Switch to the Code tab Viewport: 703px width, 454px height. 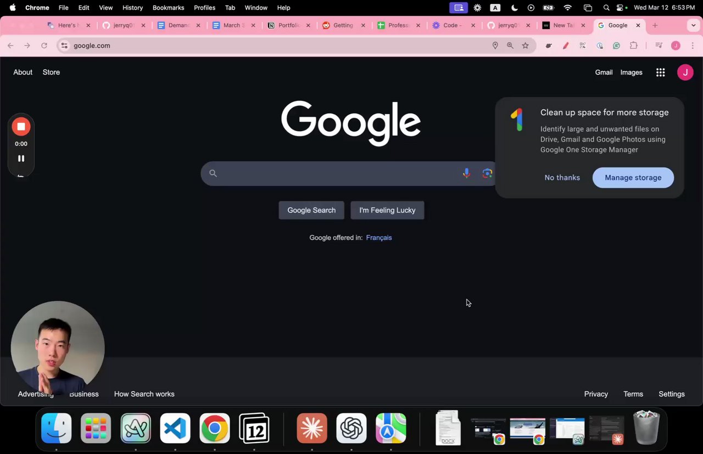tap(454, 25)
